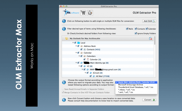Collapse the Calendars subfolder node
The image size is (182, 111).
tap(79, 56)
